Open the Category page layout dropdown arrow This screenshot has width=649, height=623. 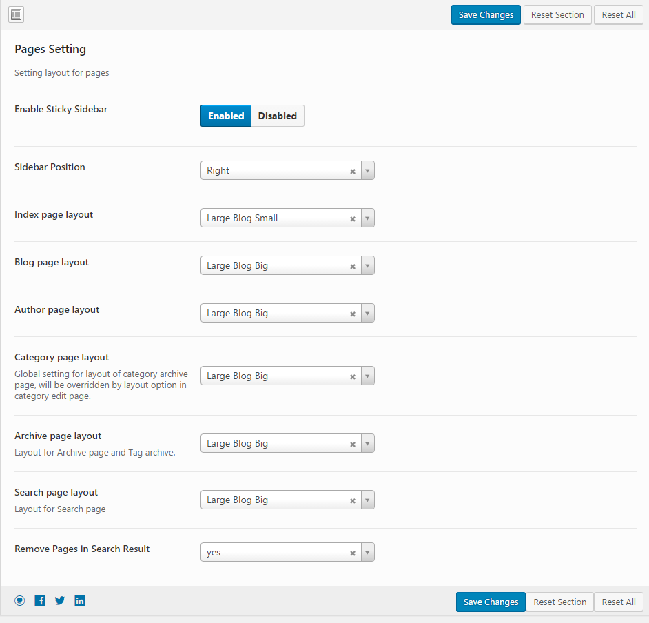point(367,376)
